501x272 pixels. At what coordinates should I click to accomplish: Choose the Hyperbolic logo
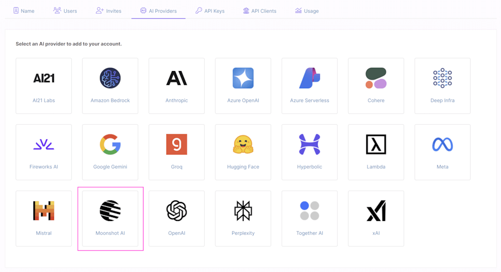[x=310, y=144]
